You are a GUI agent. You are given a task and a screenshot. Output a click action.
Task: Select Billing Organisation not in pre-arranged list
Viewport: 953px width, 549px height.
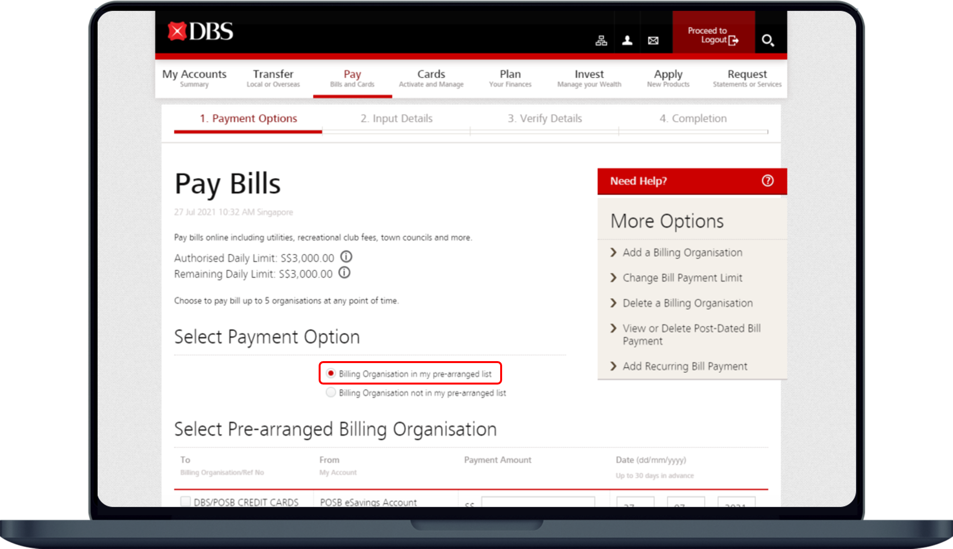click(x=331, y=392)
